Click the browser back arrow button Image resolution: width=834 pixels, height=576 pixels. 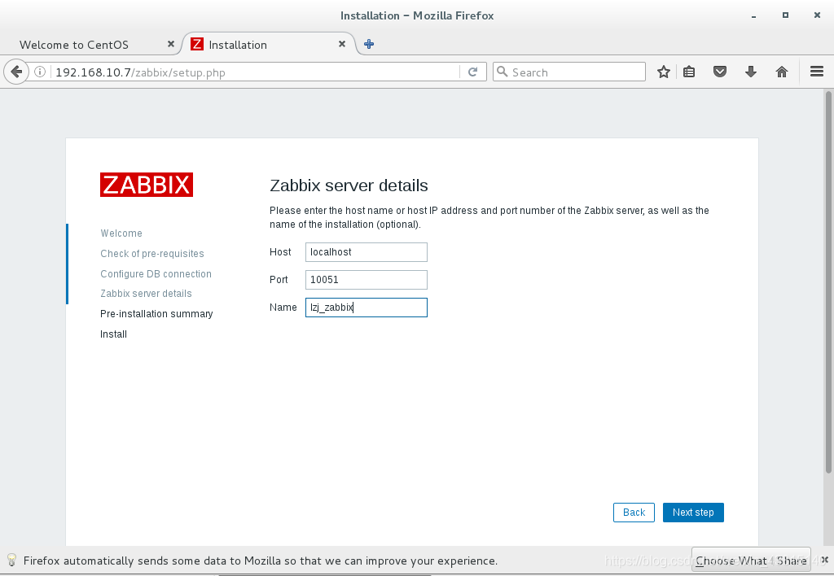[16, 72]
